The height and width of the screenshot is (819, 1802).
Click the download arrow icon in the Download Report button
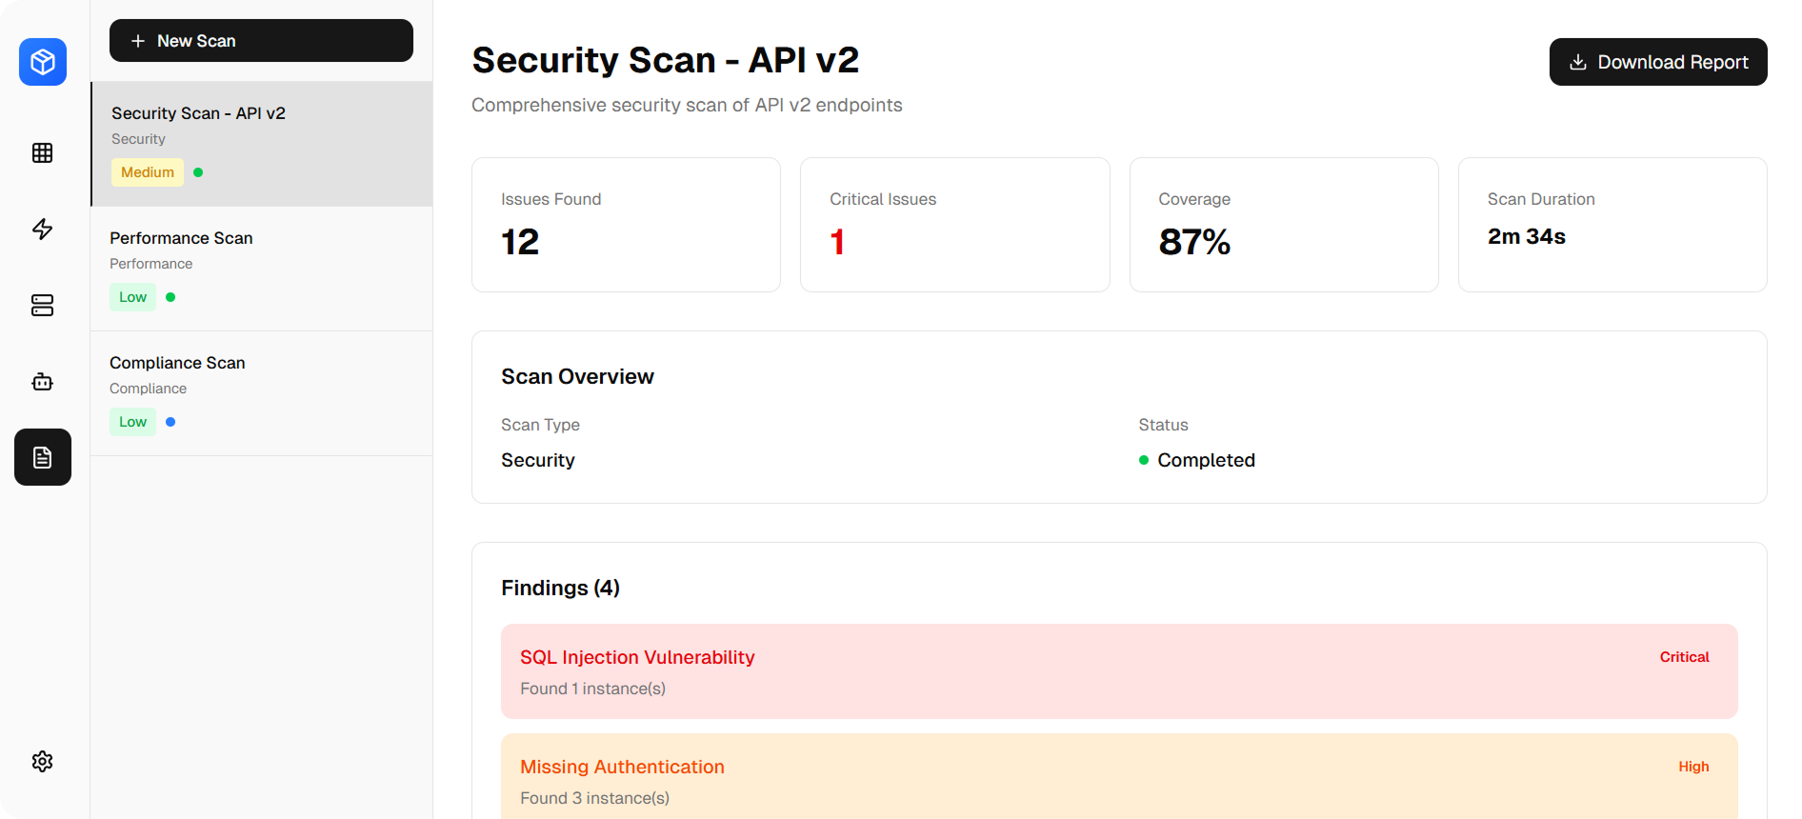(x=1577, y=62)
